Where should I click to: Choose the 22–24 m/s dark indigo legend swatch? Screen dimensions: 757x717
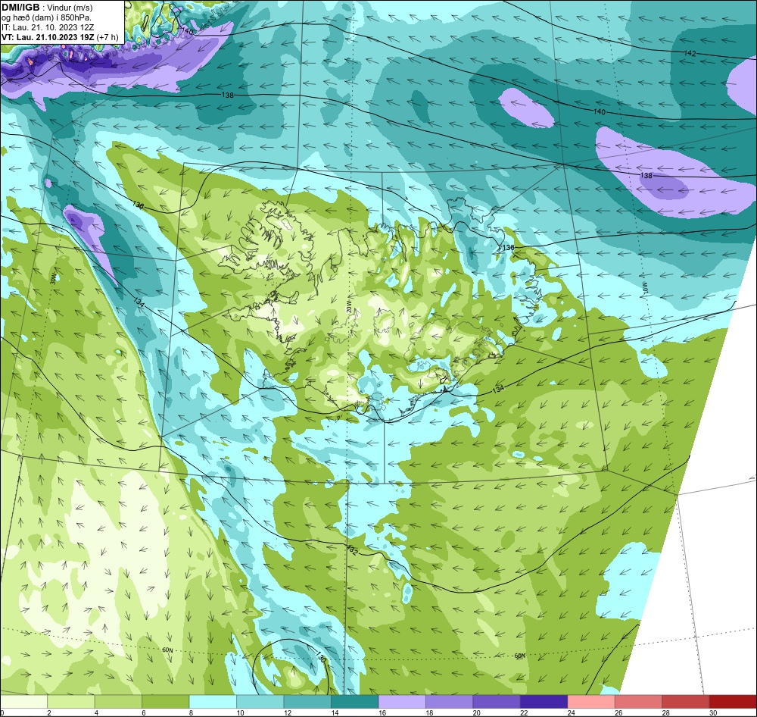[544, 702]
